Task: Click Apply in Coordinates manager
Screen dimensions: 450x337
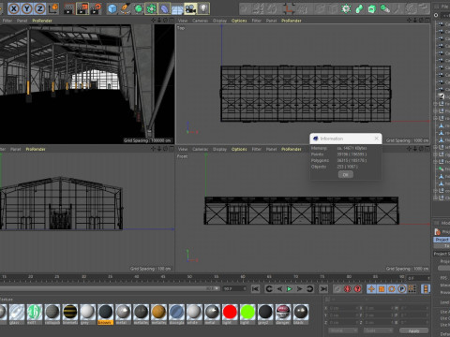Action: tap(413, 330)
